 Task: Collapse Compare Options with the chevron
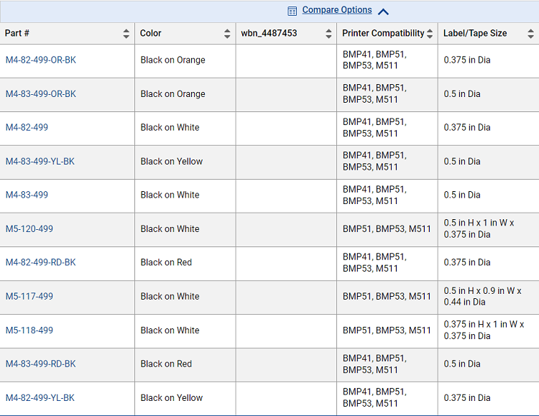coord(383,12)
